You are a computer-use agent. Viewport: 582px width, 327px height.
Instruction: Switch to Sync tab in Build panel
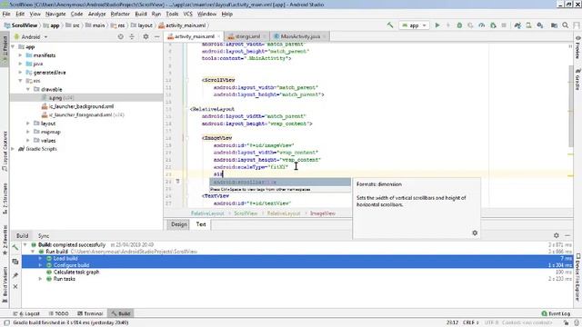click(x=44, y=236)
